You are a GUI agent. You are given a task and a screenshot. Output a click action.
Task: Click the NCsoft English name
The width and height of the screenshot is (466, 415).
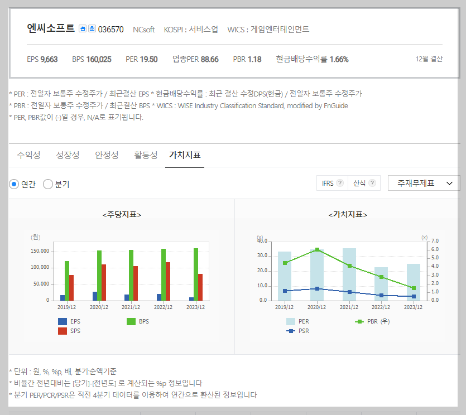(143, 30)
